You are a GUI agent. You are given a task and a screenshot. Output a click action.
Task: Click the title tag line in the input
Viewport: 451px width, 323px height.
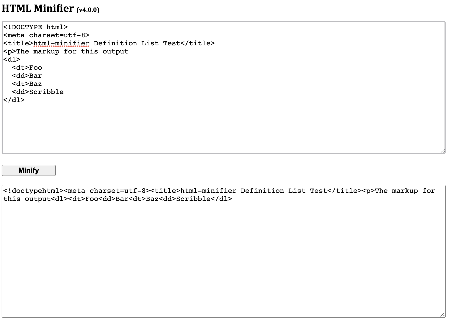[x=108, y=43]
